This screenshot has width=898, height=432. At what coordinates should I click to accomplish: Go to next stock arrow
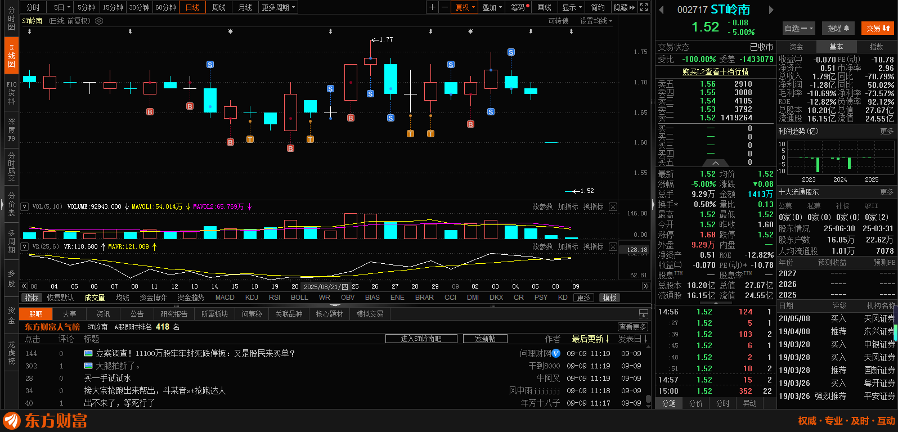point(771,10)
